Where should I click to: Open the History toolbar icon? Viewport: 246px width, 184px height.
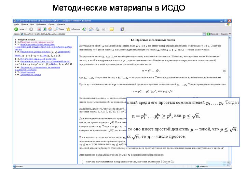[84, 29]
